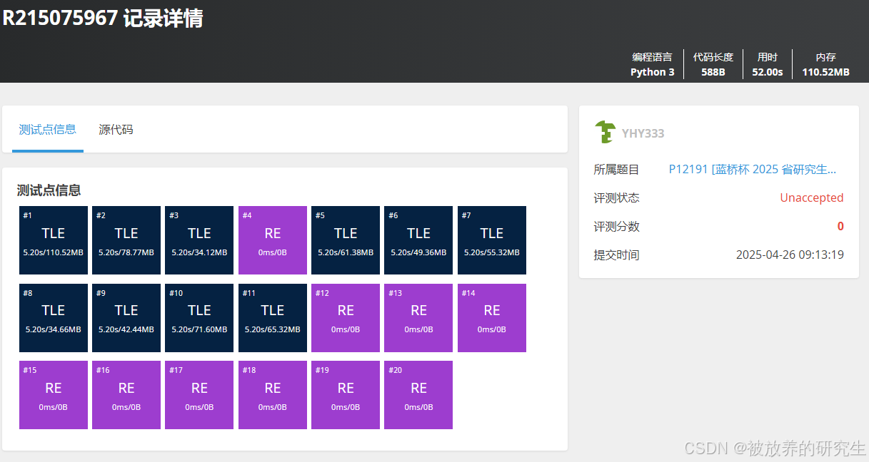Image resolution: width=869 pixels, height=462 pixels.
Task: Select test point #14 RE card
Action: (492, 318)
